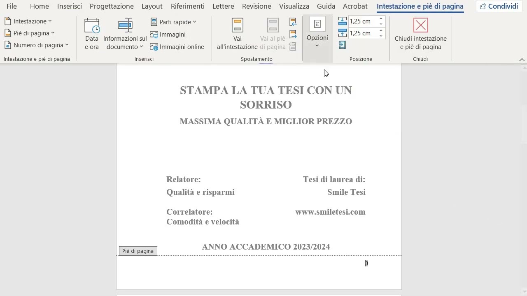
Task: Click Chiudi intestazione e piè di pagina
Action: pyautogui.click(x=420, y=34)
